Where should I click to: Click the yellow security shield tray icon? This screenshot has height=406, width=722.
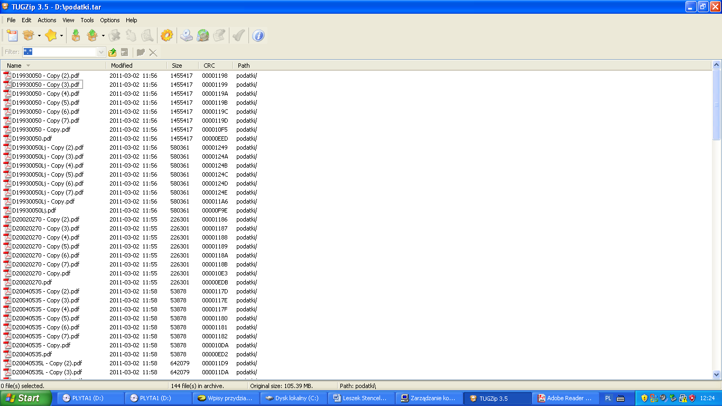click(644, 398)
